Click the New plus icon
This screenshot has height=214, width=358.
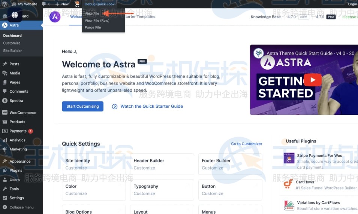click(57, 4)
